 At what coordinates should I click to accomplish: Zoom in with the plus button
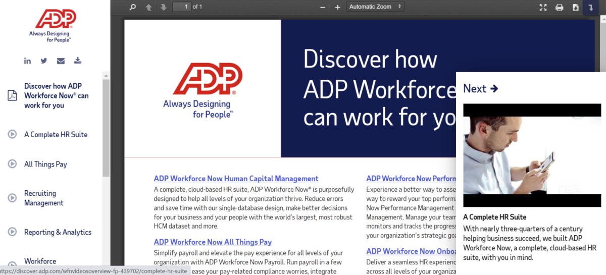338,7
